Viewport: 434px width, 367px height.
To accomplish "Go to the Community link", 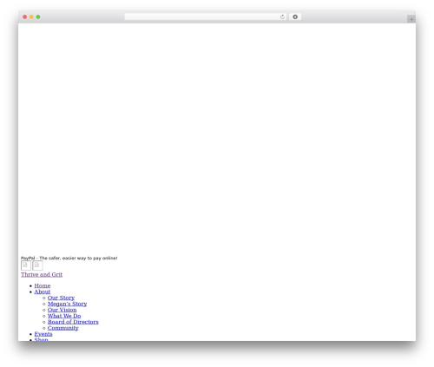I will [63, 328].
